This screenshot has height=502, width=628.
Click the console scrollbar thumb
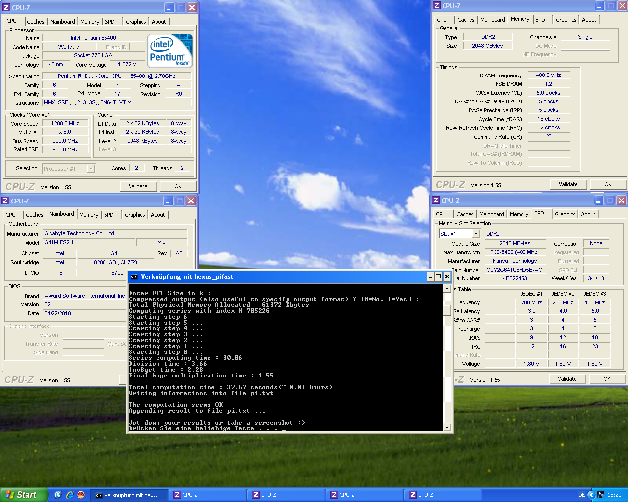tap(447, 310)
